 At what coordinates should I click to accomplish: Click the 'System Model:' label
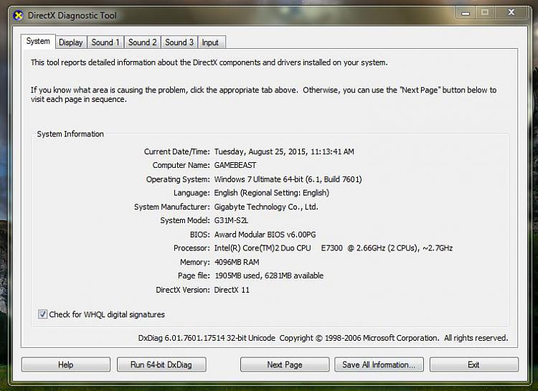[185, 220]
